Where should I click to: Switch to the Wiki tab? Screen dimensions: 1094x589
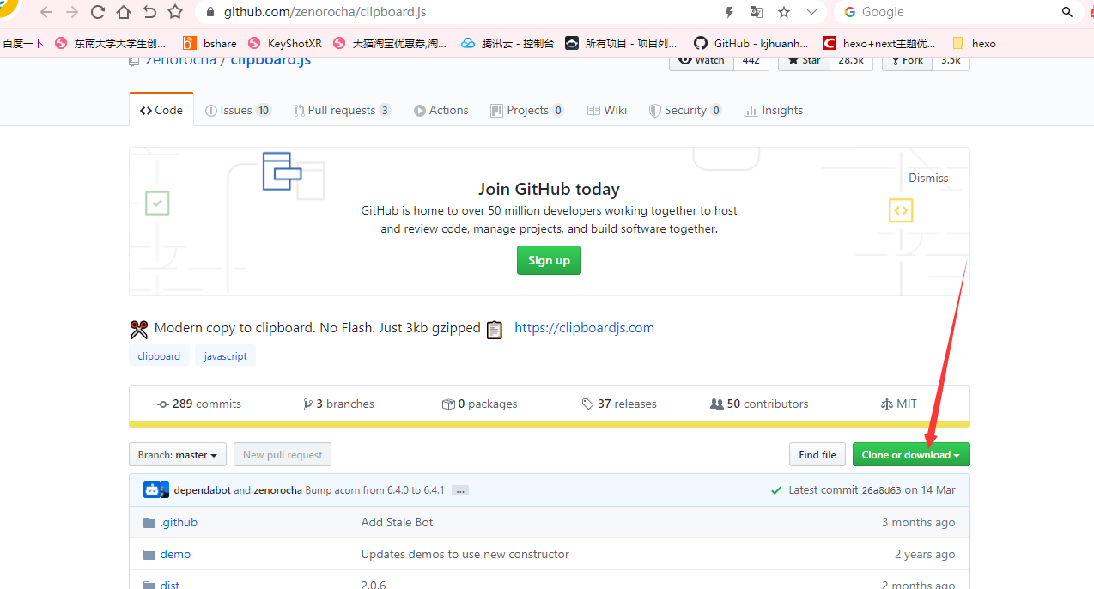click(x=607, y=110)
